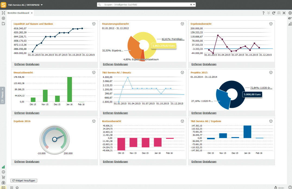Click Einstellungen link under Umsatzübersicht widget
The image size is (292, 189).
(x=33, y=113)
